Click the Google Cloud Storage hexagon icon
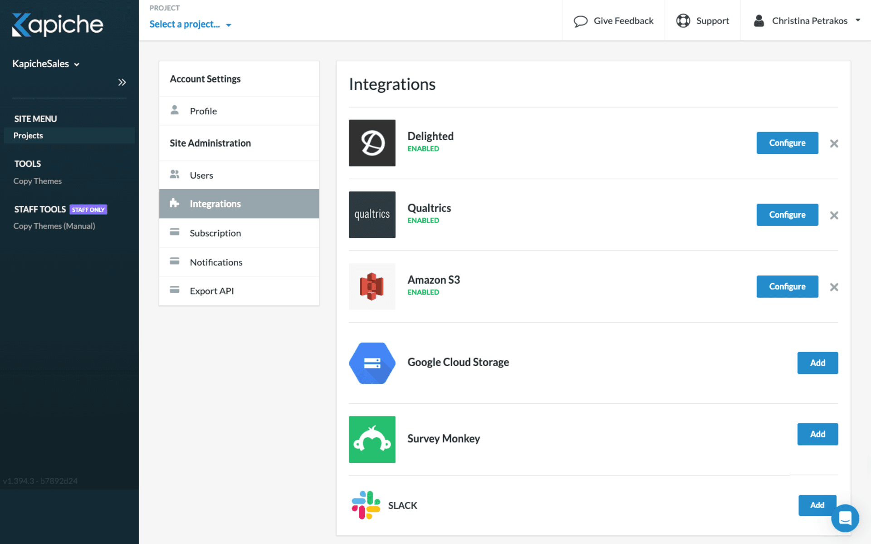 point(372,363)
